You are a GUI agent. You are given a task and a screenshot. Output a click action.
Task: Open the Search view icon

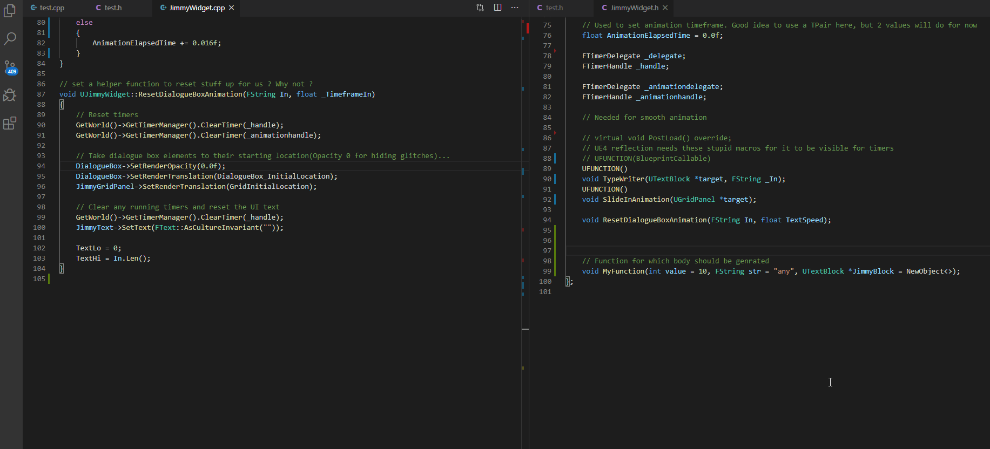coord(10,39)
